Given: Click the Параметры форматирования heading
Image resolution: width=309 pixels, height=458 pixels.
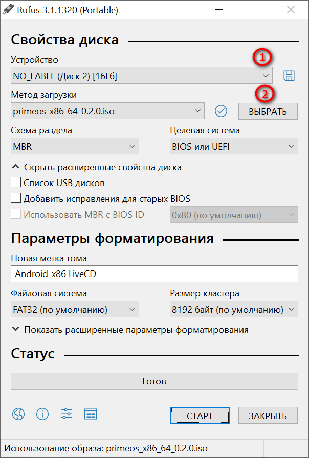Looking at the screenshot, I should [112, 238].
